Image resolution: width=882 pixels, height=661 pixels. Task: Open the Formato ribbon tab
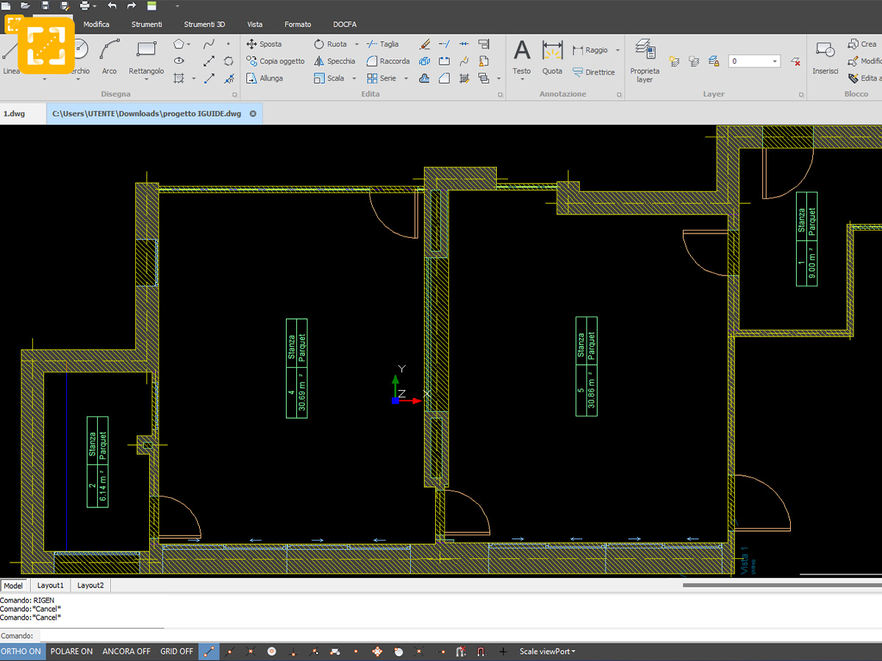(x=298, y=24)
